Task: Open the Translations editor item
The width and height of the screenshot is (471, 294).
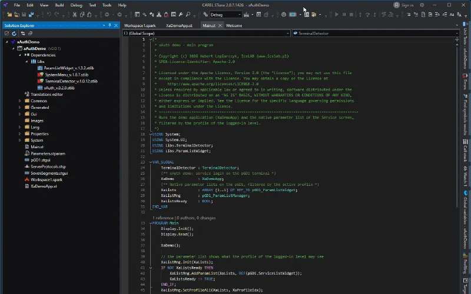Action: coord(47,94)
